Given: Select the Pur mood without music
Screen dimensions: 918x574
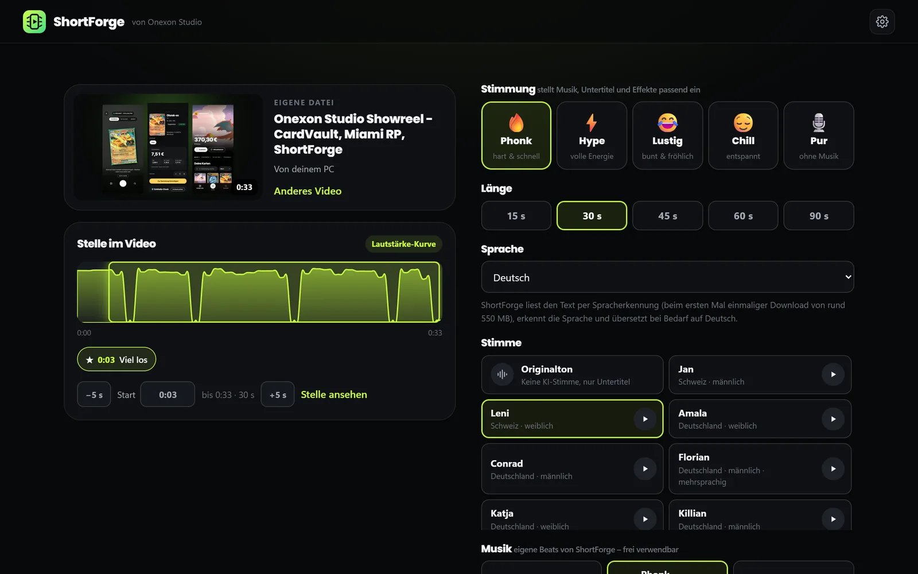Looking at the screenshot, I should click(x=819, y=135).
